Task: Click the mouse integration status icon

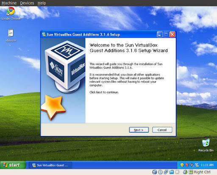Action: point(185,172)
